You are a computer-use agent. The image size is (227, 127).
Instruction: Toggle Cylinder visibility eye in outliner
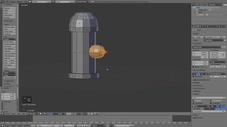(221, 15)
